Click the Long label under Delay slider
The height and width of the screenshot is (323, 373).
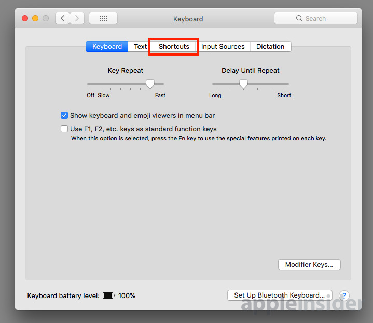tap(215, 95)
